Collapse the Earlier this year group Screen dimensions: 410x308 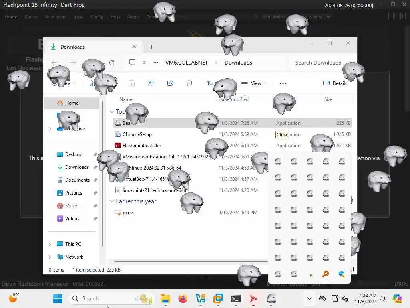pos(112,201)
